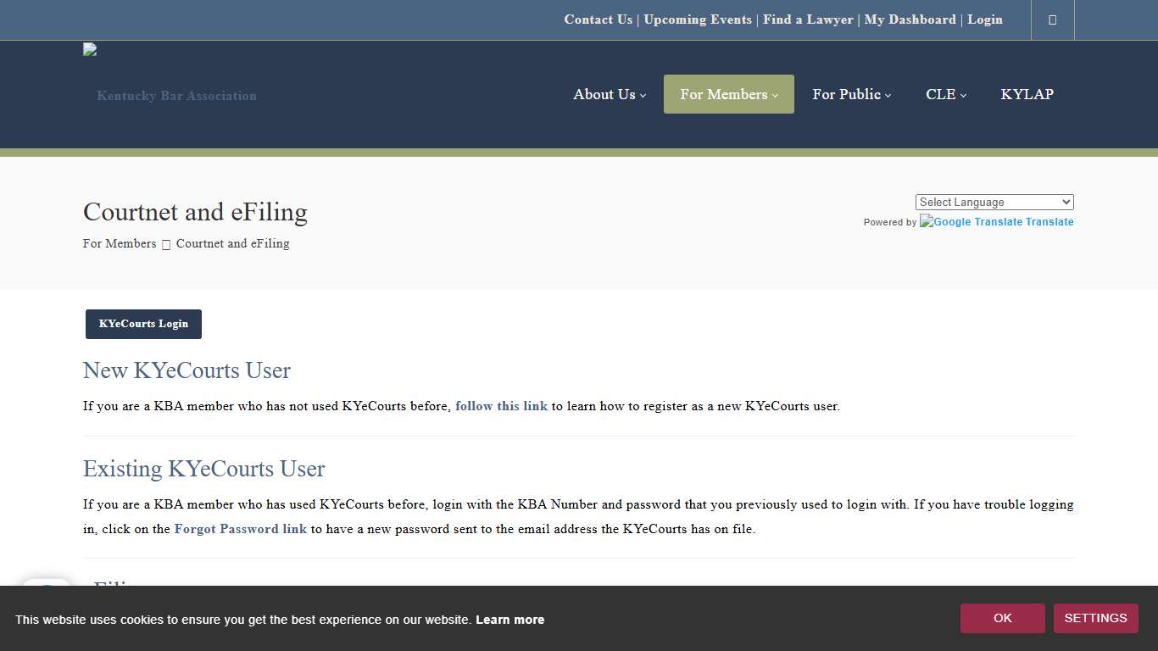Viewport: 1158px width, 651px height.
Task: Accept cookies with the OK button
Action: 1002,618
